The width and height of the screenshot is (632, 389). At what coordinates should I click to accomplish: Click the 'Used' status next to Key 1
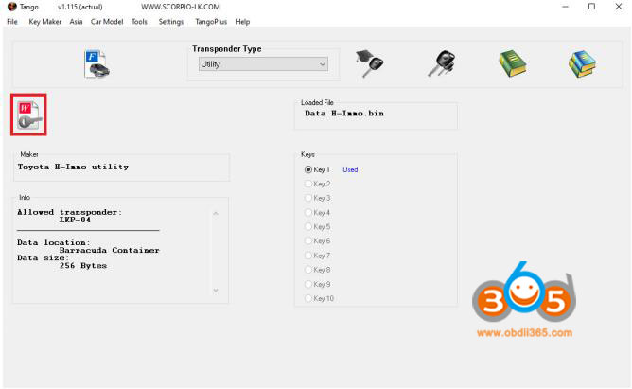tap(350, 169)
